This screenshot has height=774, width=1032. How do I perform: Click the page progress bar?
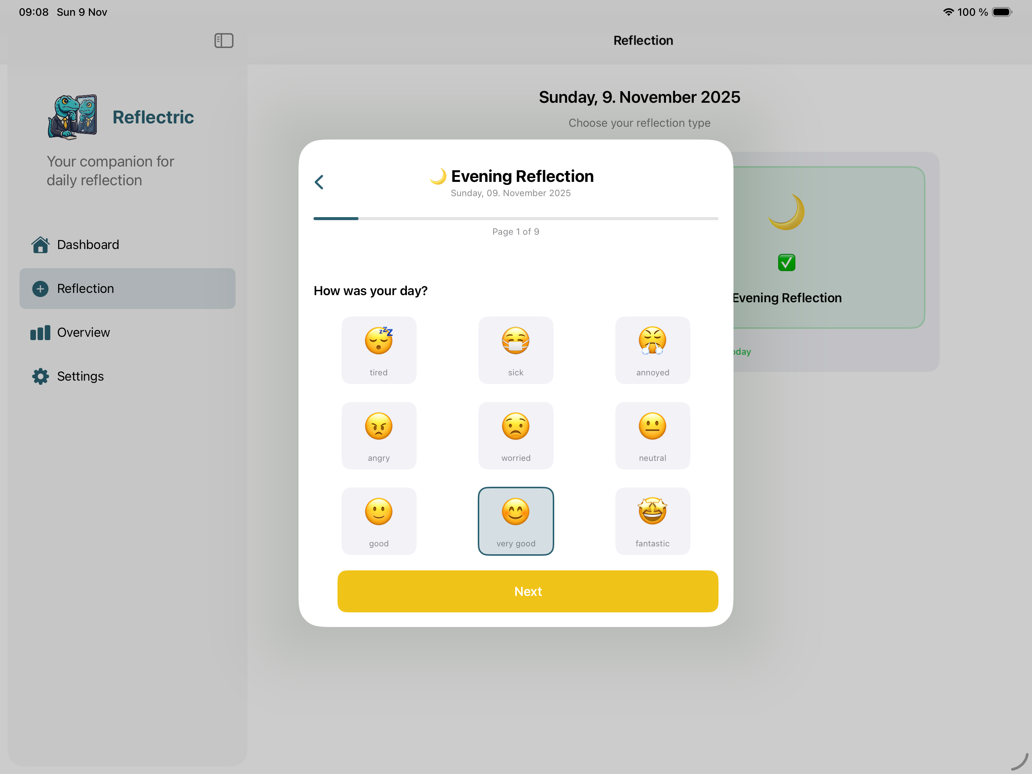[516, 218]
